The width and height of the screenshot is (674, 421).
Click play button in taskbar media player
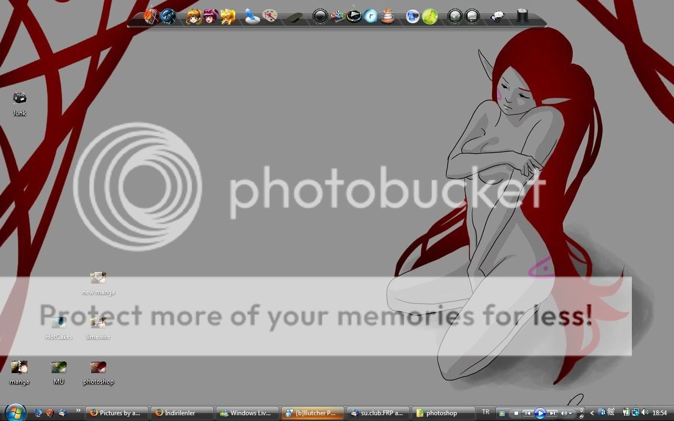[x=540, y=414]
